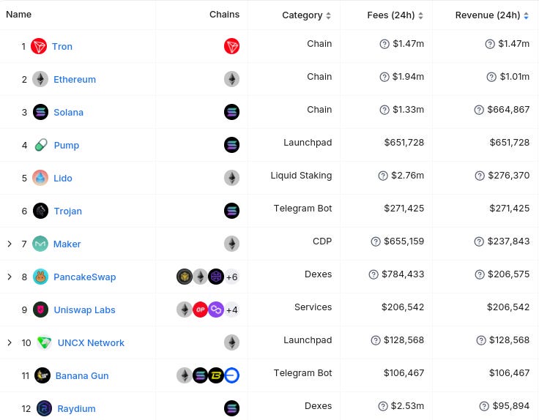The width and height of the screenshot is (539, 420).
Task: Click the Lido droplet logo icon
Action: pos(40,178)
